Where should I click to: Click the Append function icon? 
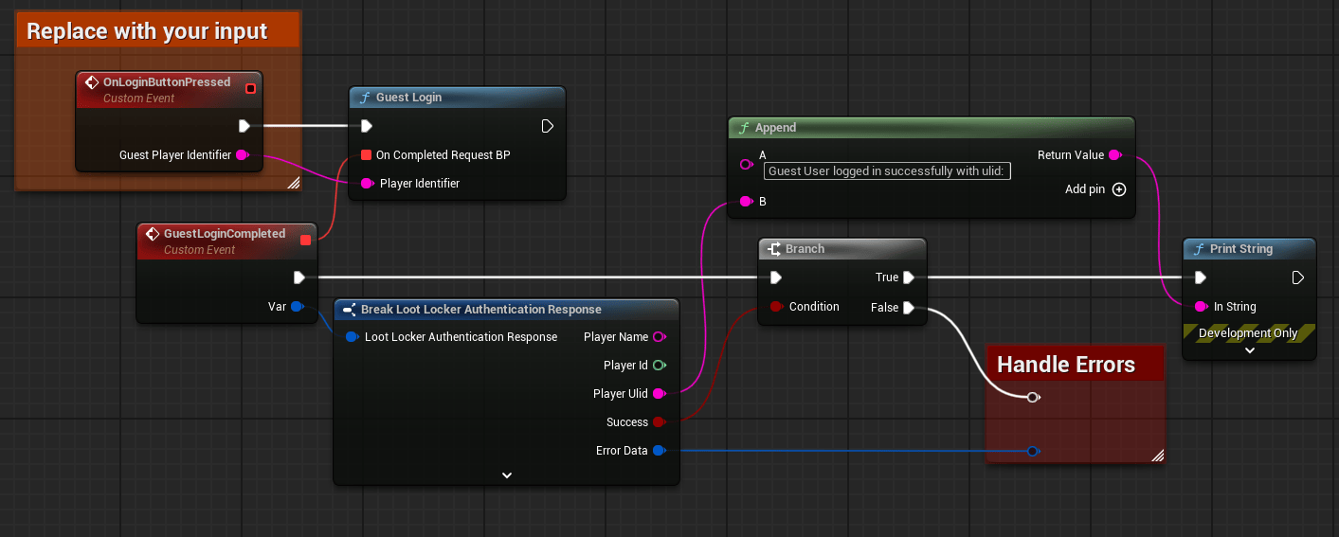click(744, 128)
